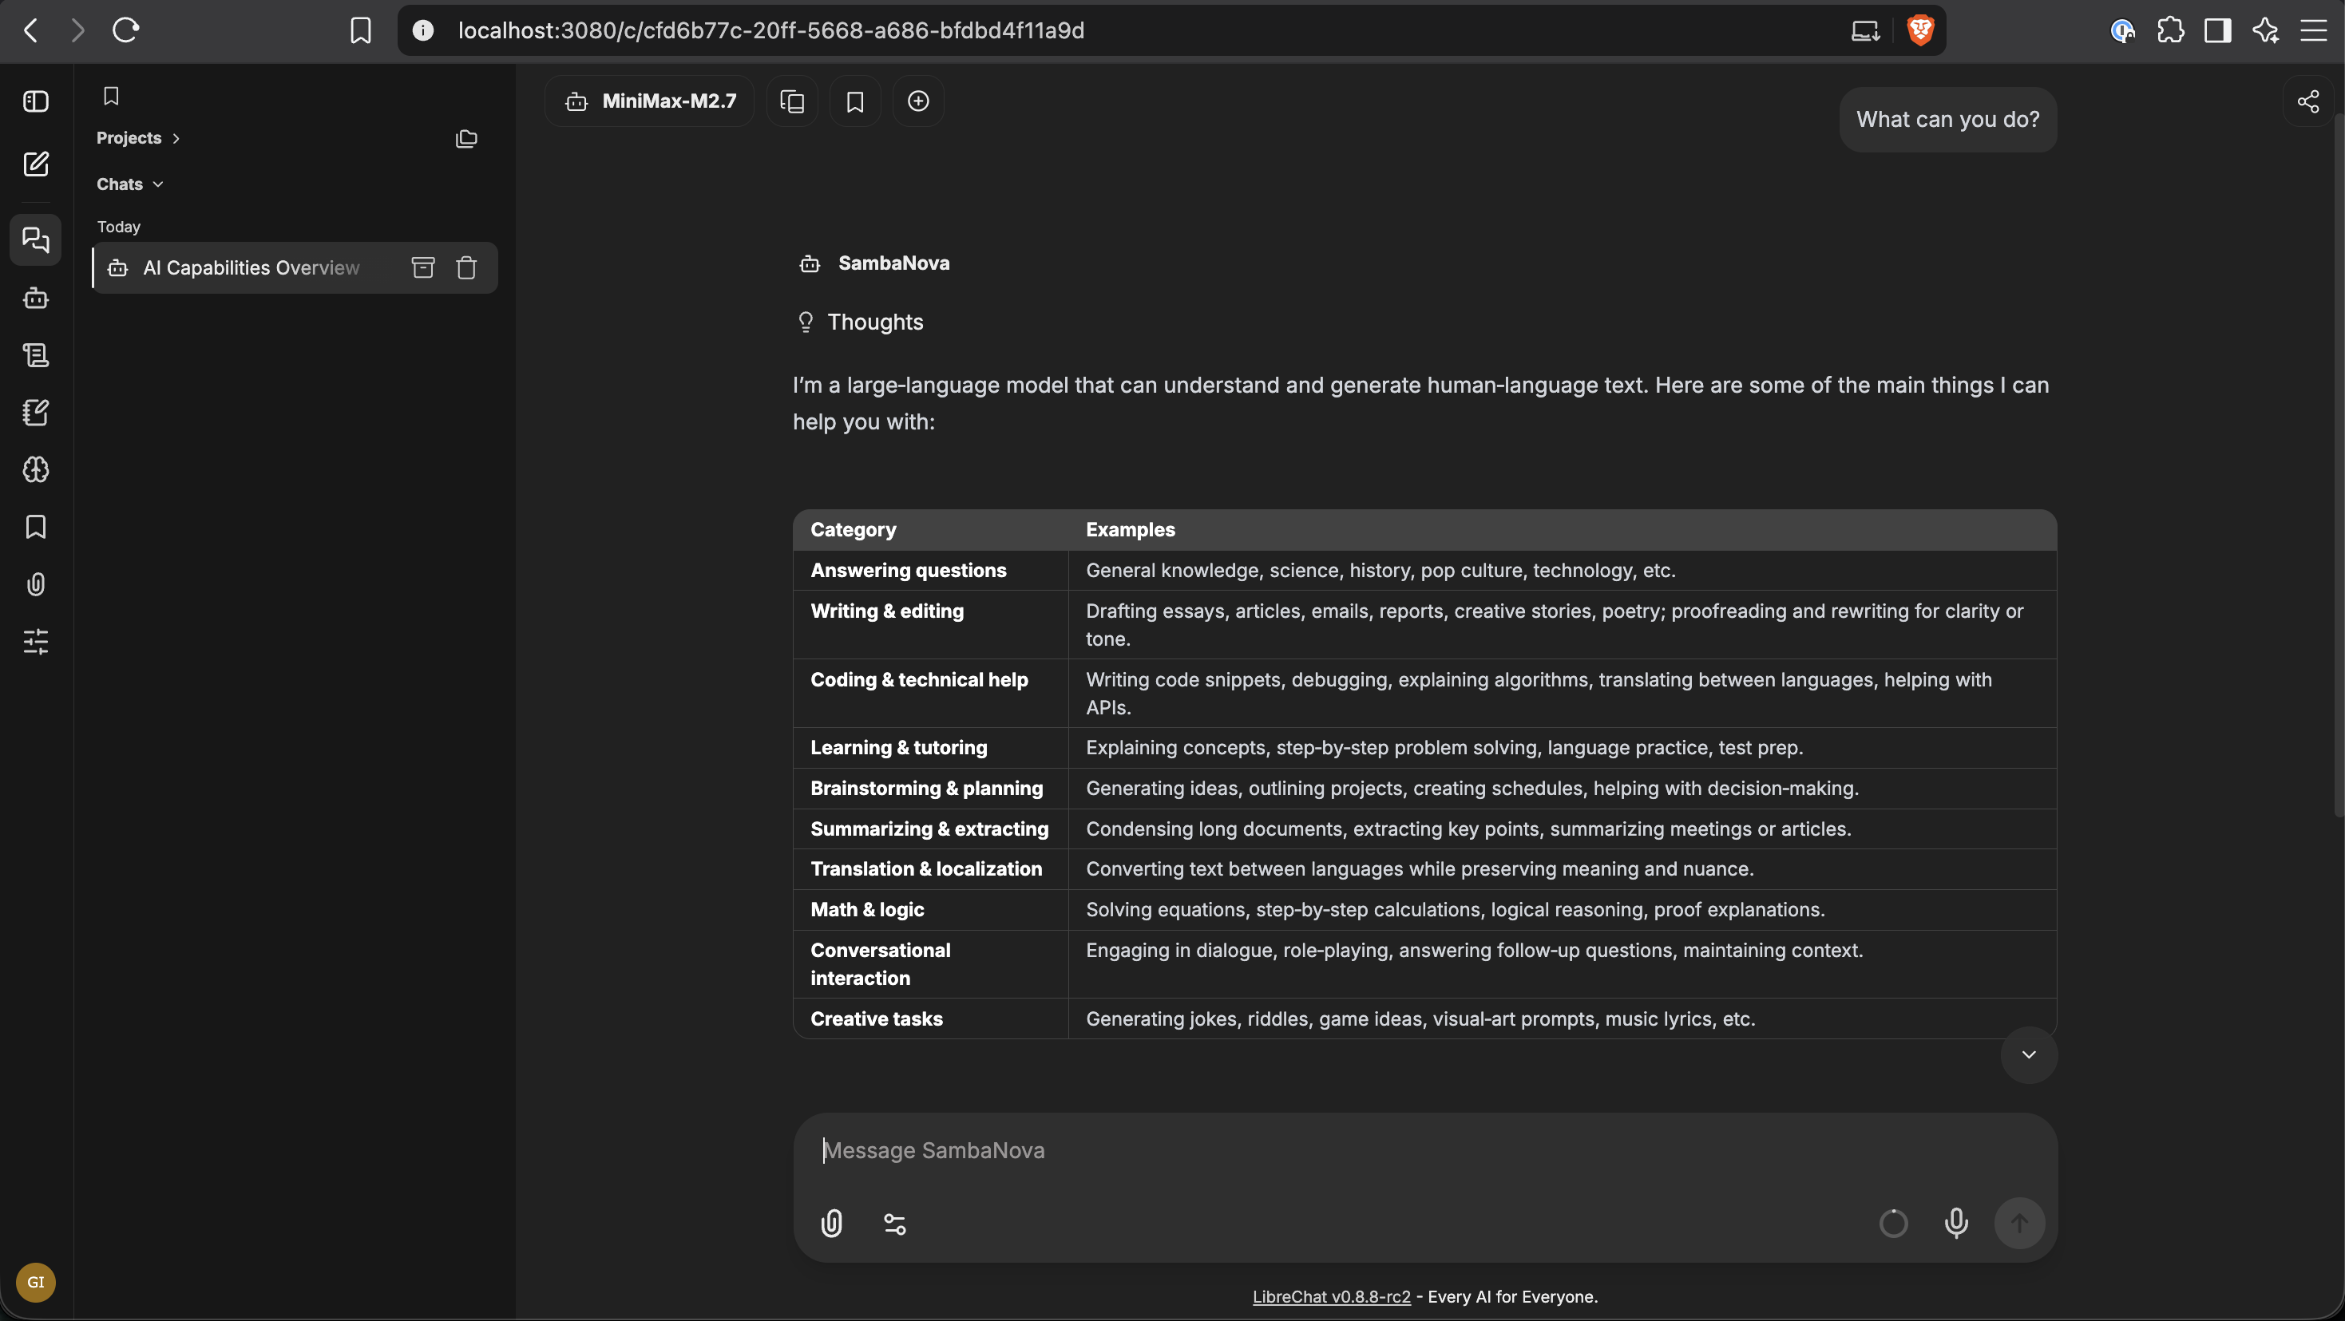Viewport: 2345px width, 1321px height.
Task: Open the prompts scroll icon in sidebar
Action: tap(35, 355)
